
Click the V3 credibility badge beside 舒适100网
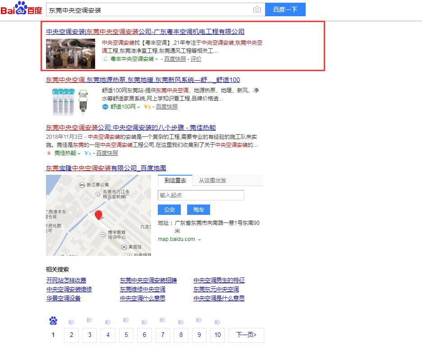point(147,107)
